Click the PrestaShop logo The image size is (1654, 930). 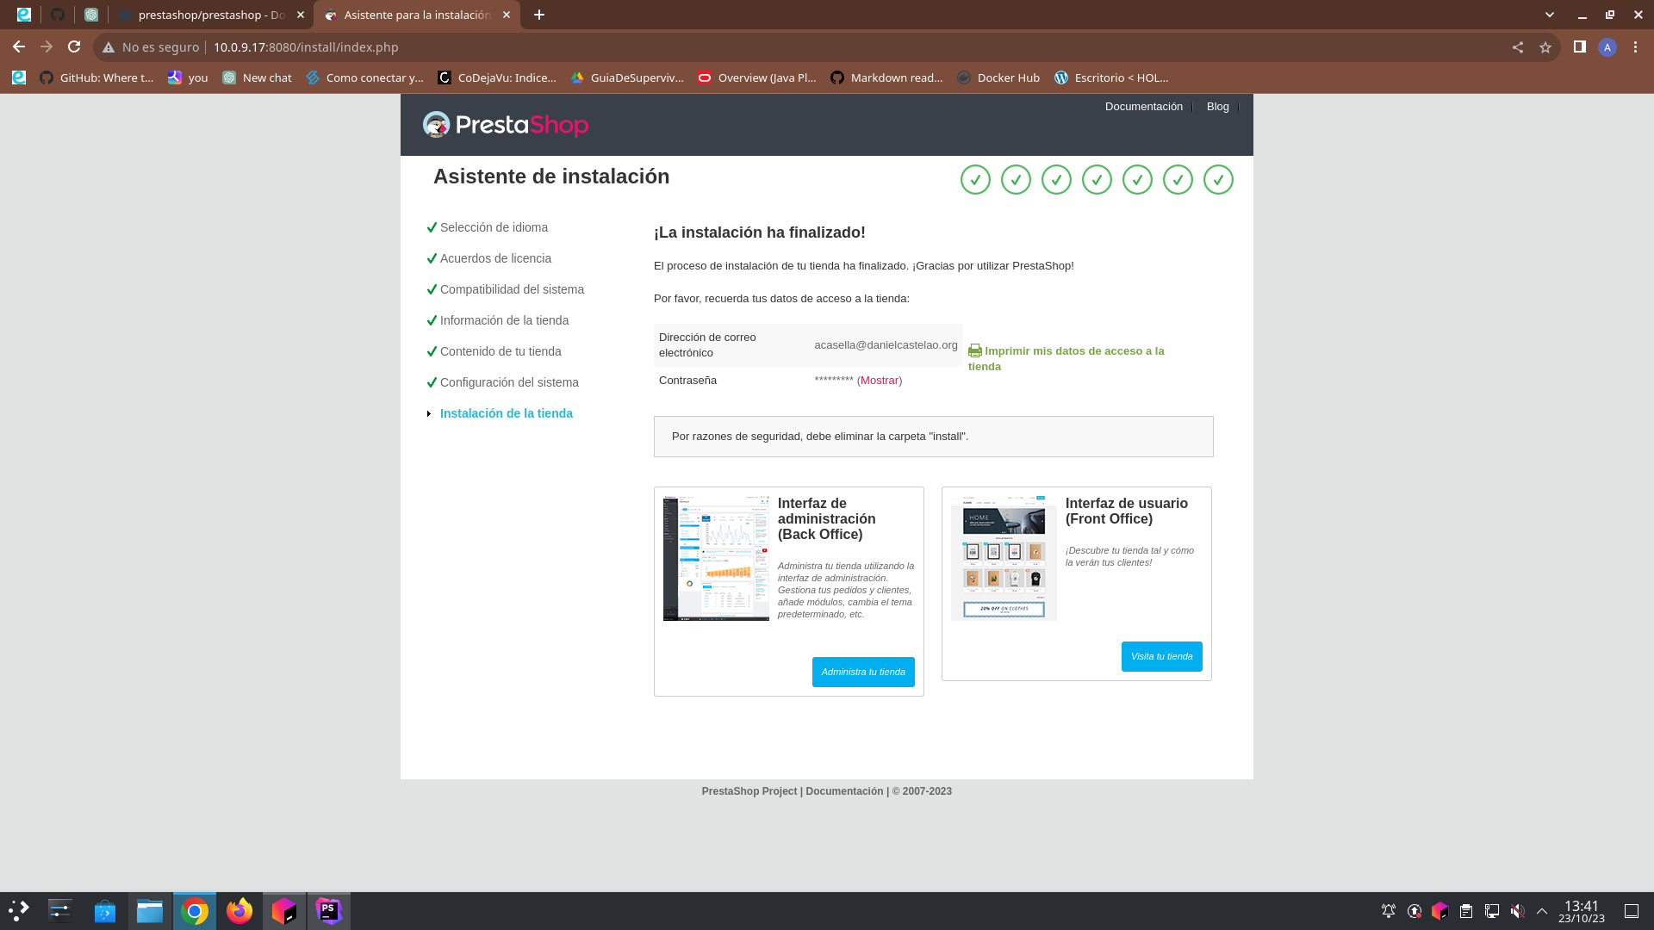click(x=506, y=125)
